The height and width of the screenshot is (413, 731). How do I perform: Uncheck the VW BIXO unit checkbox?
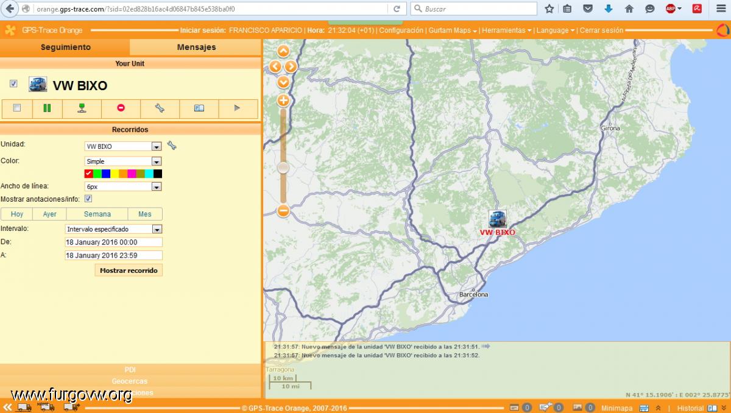(13, 83)
